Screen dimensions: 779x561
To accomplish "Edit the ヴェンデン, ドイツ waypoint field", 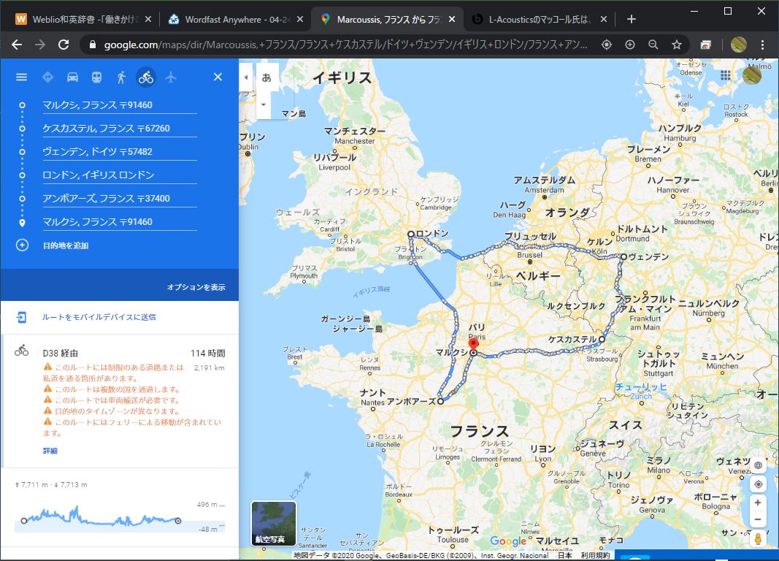I will (119, 151).
